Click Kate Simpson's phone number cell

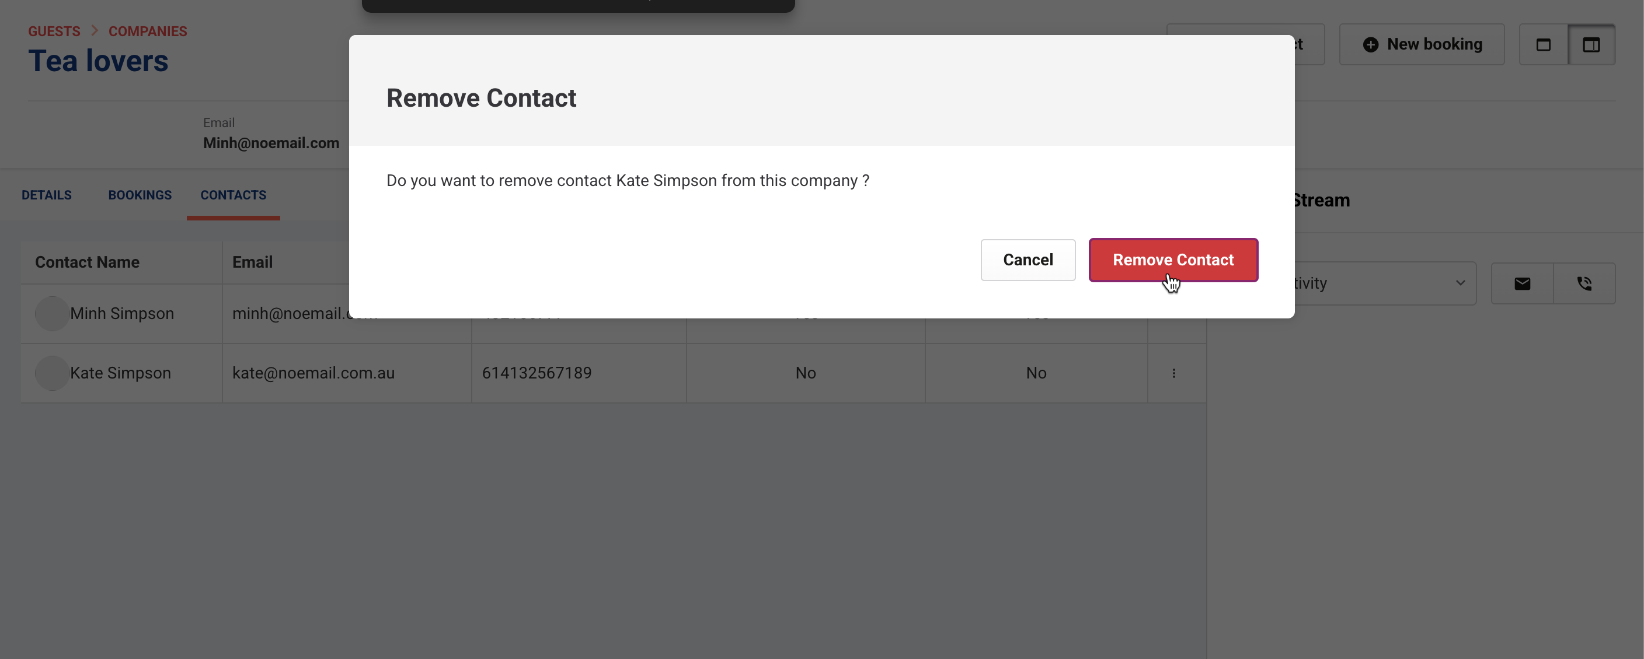coord(537,373)
